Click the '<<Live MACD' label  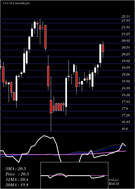pyautogui.click(x=114, y=182)
